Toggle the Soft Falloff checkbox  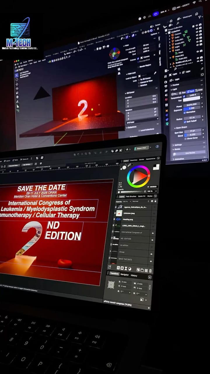click(185, 122)
